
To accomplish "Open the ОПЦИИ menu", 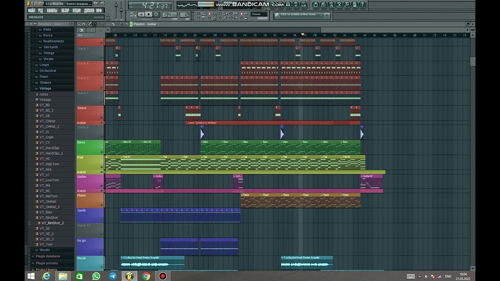I will click(77, 11).
